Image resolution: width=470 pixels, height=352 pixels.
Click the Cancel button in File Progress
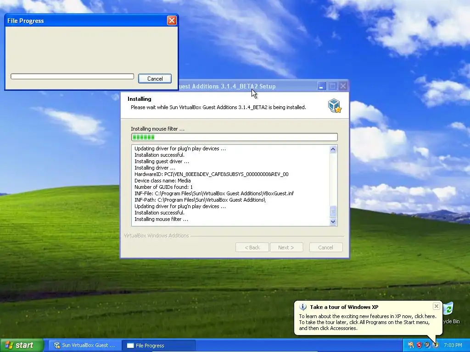coord(155,79)
